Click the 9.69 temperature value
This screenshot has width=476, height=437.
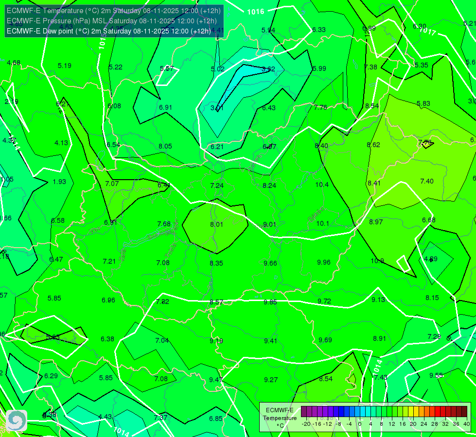325,340
